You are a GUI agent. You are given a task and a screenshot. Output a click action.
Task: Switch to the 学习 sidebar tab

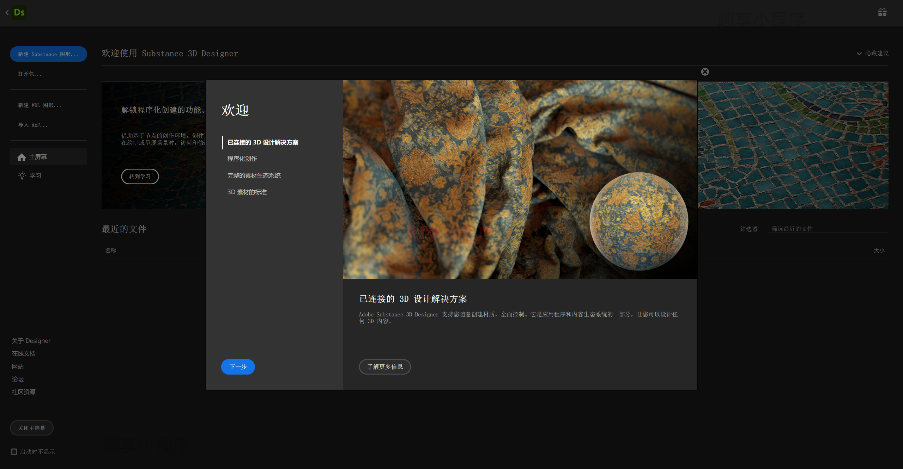[x=48, y=175]
